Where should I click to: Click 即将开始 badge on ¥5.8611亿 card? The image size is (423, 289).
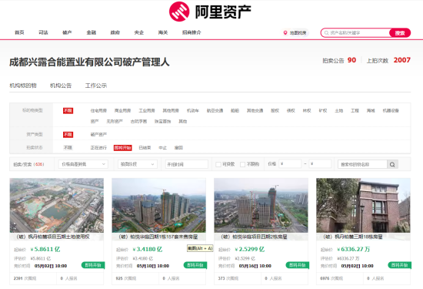pyautogui.click(x=93, y=265)
